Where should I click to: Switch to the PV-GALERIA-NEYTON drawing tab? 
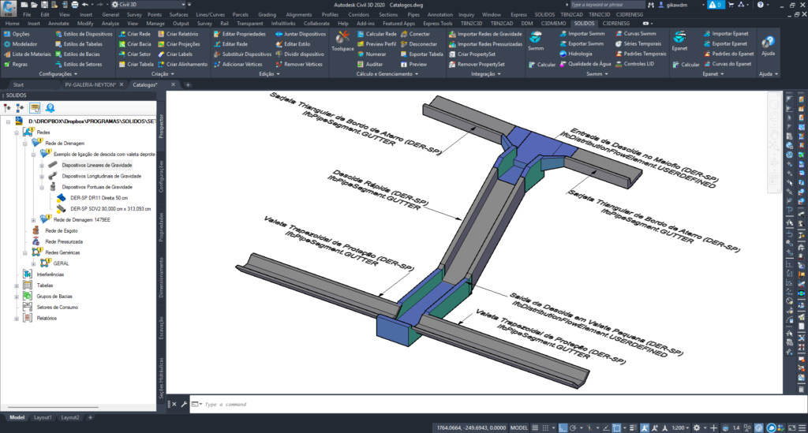point(91,84)
